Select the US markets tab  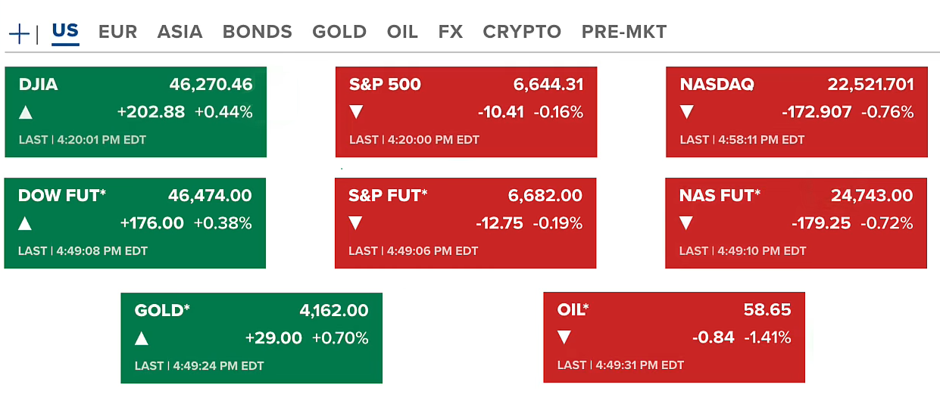click(x=65, y=31)
